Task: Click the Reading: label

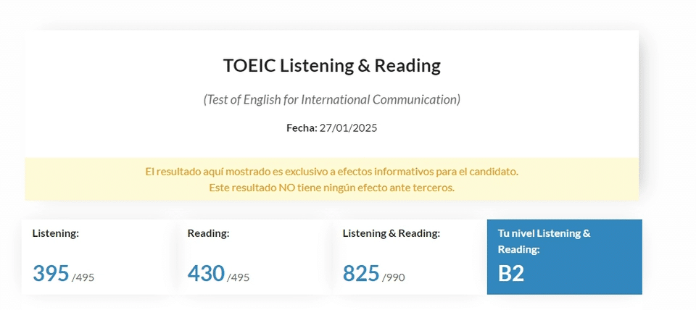Action: pyautogui.click(x=208, y=233)
